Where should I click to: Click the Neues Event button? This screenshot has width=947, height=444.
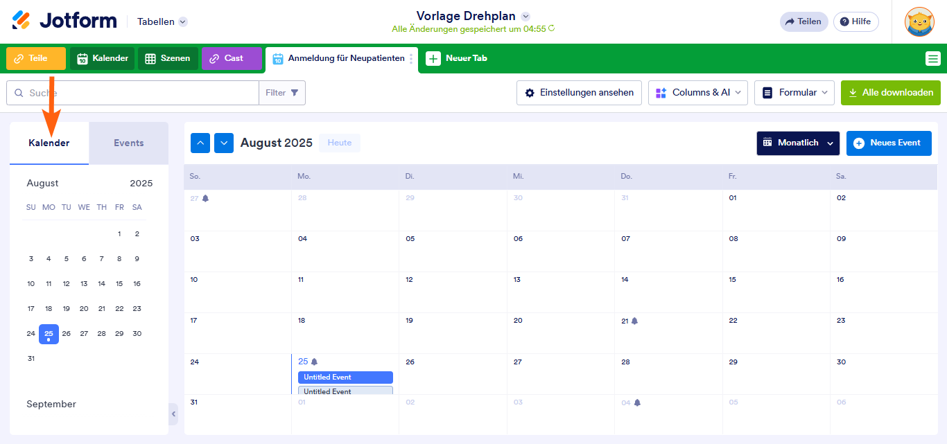pos(888,143)
